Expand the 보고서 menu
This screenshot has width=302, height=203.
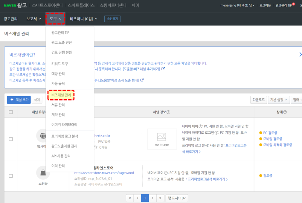(x=34, y=19)
